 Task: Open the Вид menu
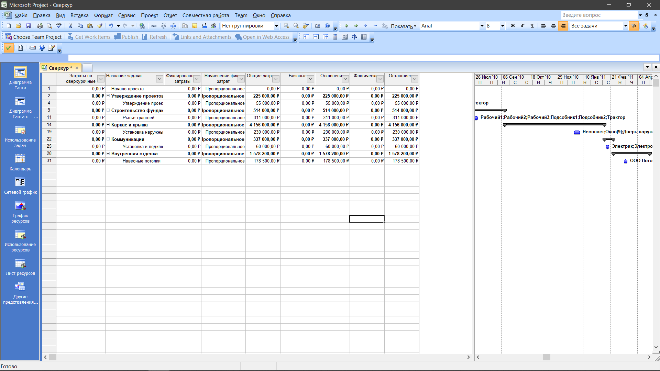pyautogui.click(x=60, y=15)
